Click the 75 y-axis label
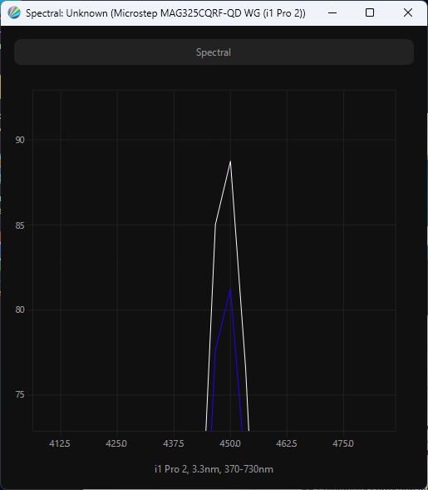Screen dimensions: 428x490 pos(20,394)
